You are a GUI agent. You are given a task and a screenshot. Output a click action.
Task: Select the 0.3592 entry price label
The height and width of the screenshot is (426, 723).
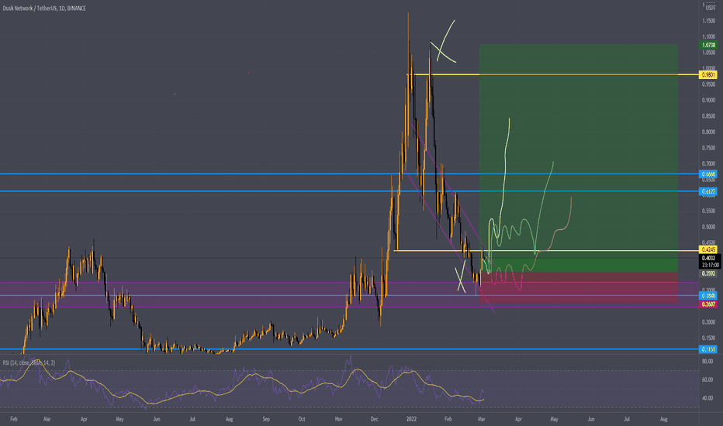[x=708, y=273]
